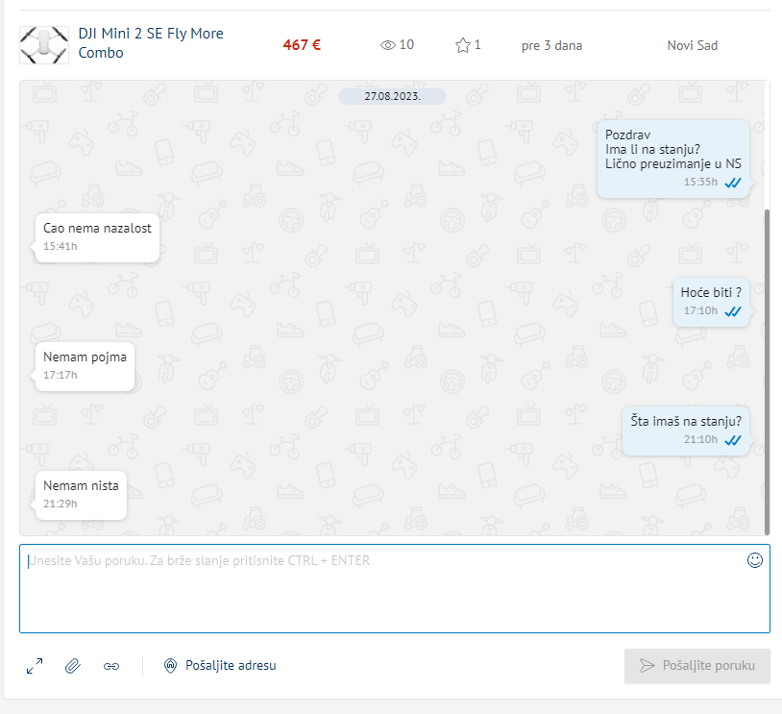
Task: Click the location pin icon beside Pošaljite adresu
Action: click(171, 665)
